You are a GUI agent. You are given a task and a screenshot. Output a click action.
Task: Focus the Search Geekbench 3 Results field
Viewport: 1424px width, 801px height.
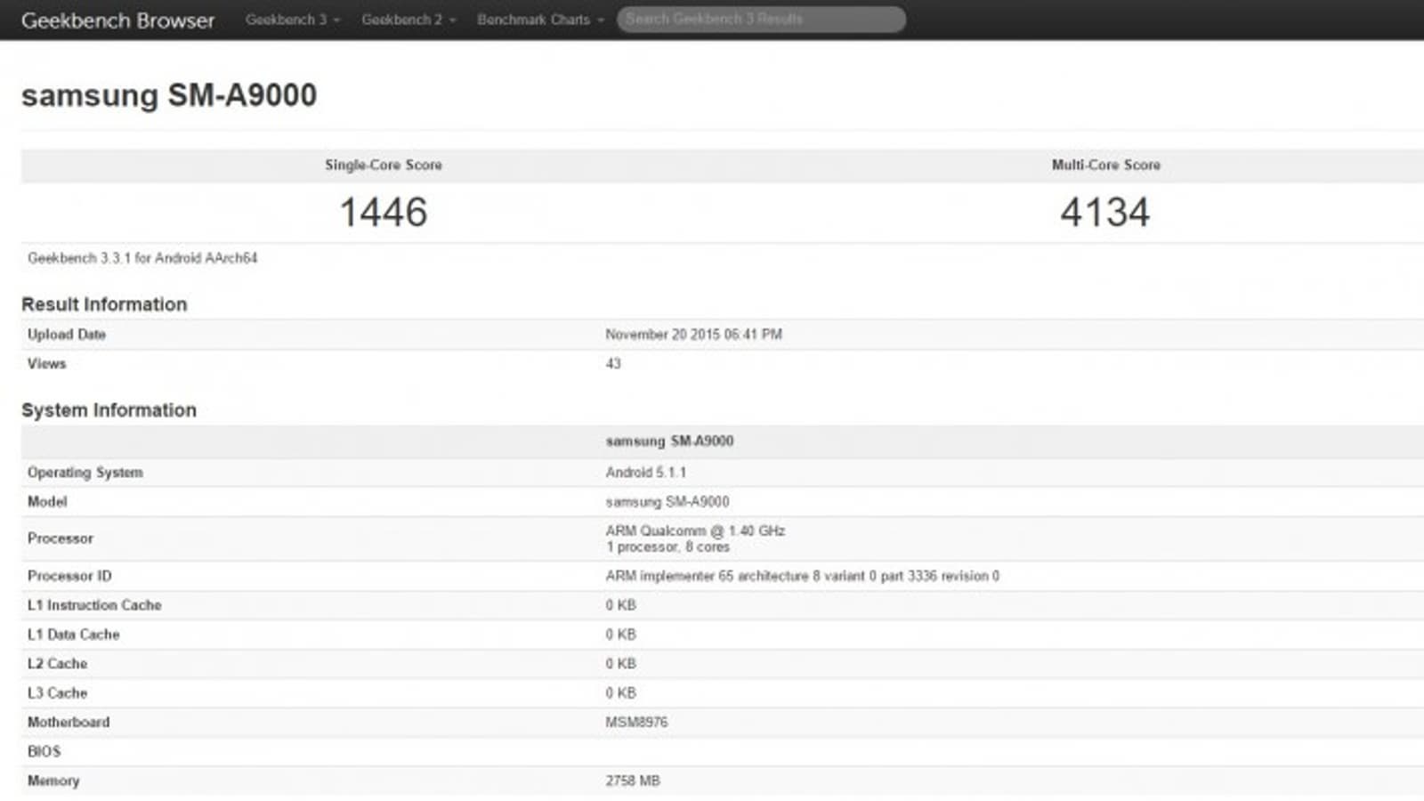pos(761,20)
